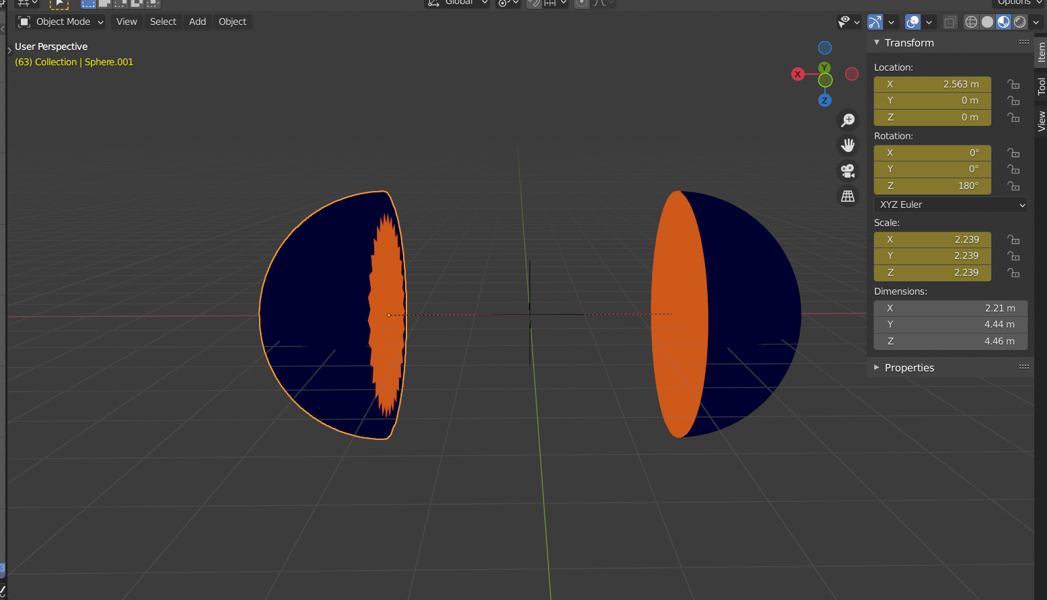This screenshot has width=1047, height=600.
Task: Switch to Wireframe viewport shading
Action: [971, 22]
